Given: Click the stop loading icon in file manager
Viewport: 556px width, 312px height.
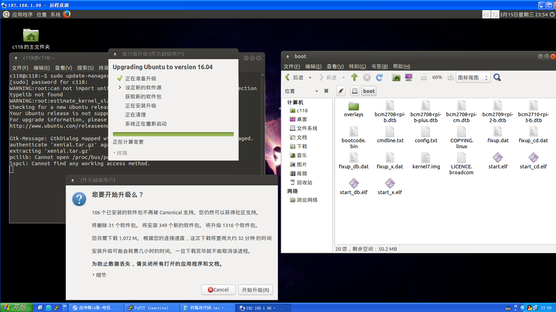Looking at the screenshot, I should (x=367, y=77).
